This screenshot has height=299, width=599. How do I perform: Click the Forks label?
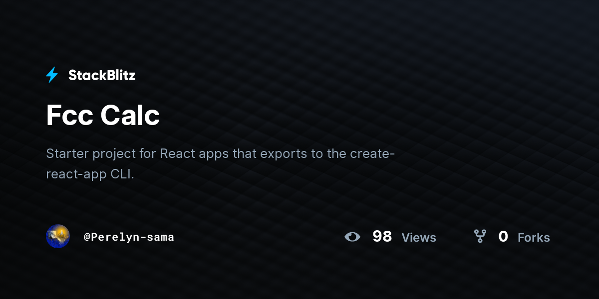tap(534, 238)
